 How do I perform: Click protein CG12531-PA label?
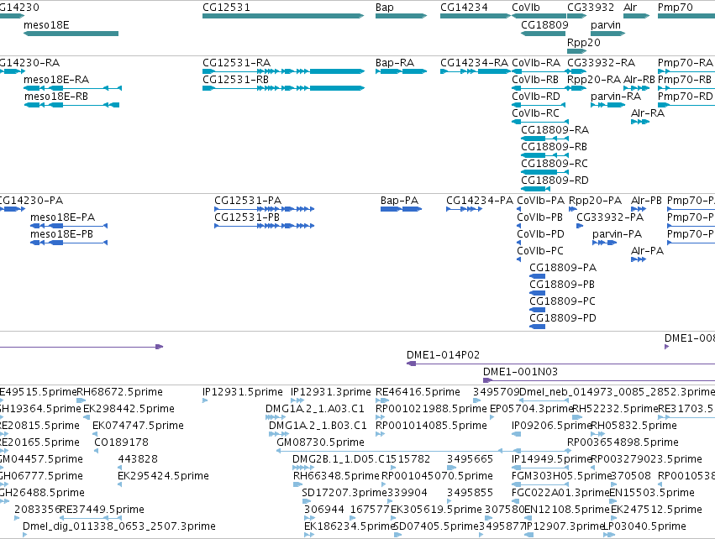248,201
